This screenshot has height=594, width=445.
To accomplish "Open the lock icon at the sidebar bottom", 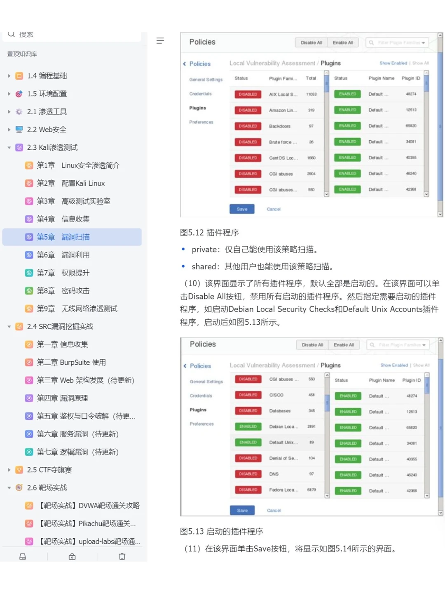I will point(72,556).
